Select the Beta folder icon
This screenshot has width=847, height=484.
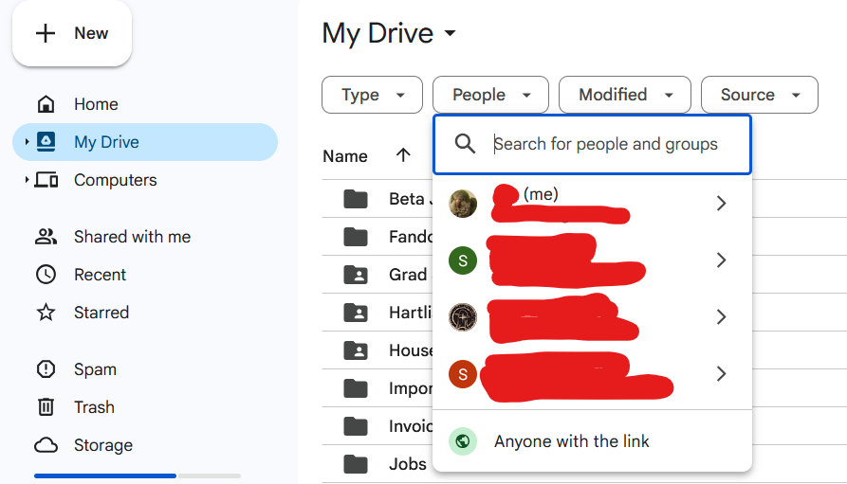356,199
